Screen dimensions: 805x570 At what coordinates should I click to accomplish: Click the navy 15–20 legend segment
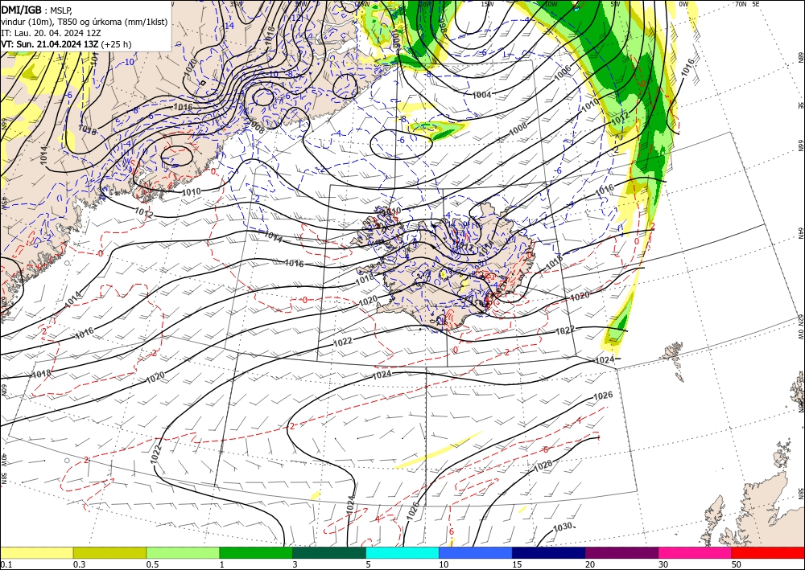click(x=548, y=552)
